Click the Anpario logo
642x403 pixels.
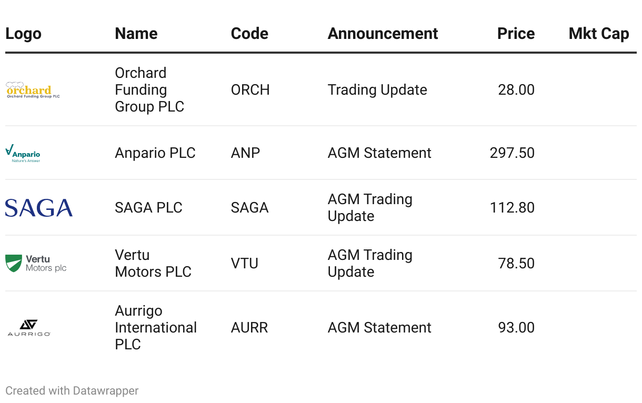23,153
